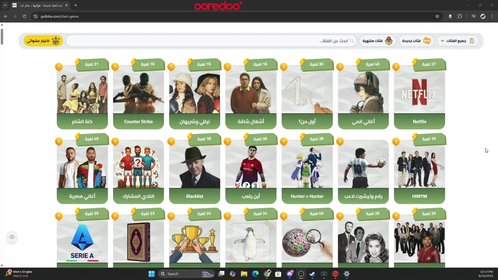Open the view site information icon

35,16
